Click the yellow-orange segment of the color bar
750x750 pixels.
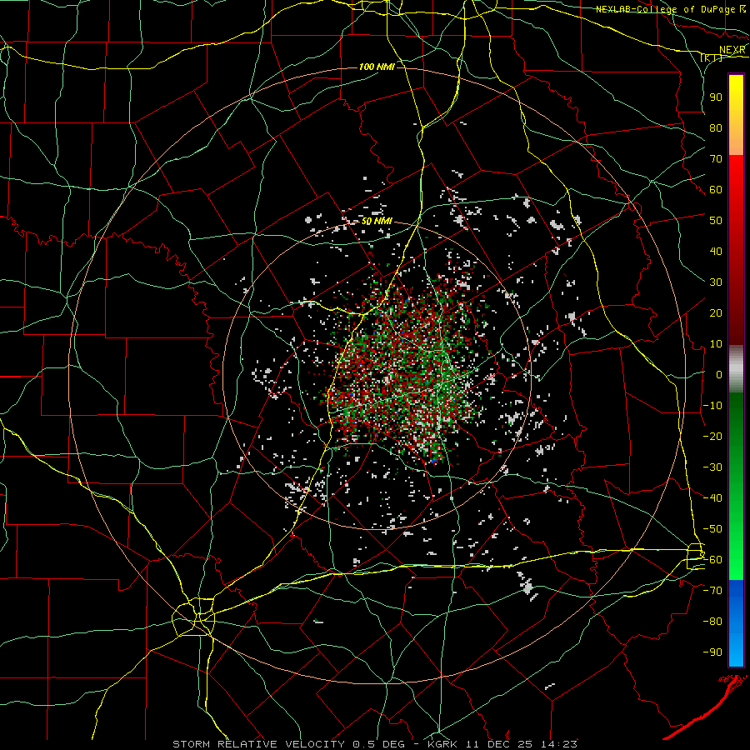(x=736, y=115)
